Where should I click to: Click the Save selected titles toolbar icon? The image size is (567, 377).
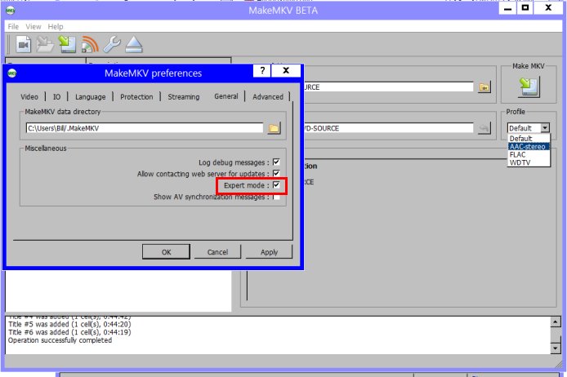[x=67, y=45]
